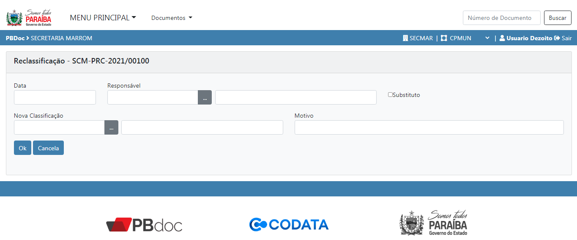Click the Sair logout icon
The width and height of the screenshot is (577, 240).
coord(557,38)
